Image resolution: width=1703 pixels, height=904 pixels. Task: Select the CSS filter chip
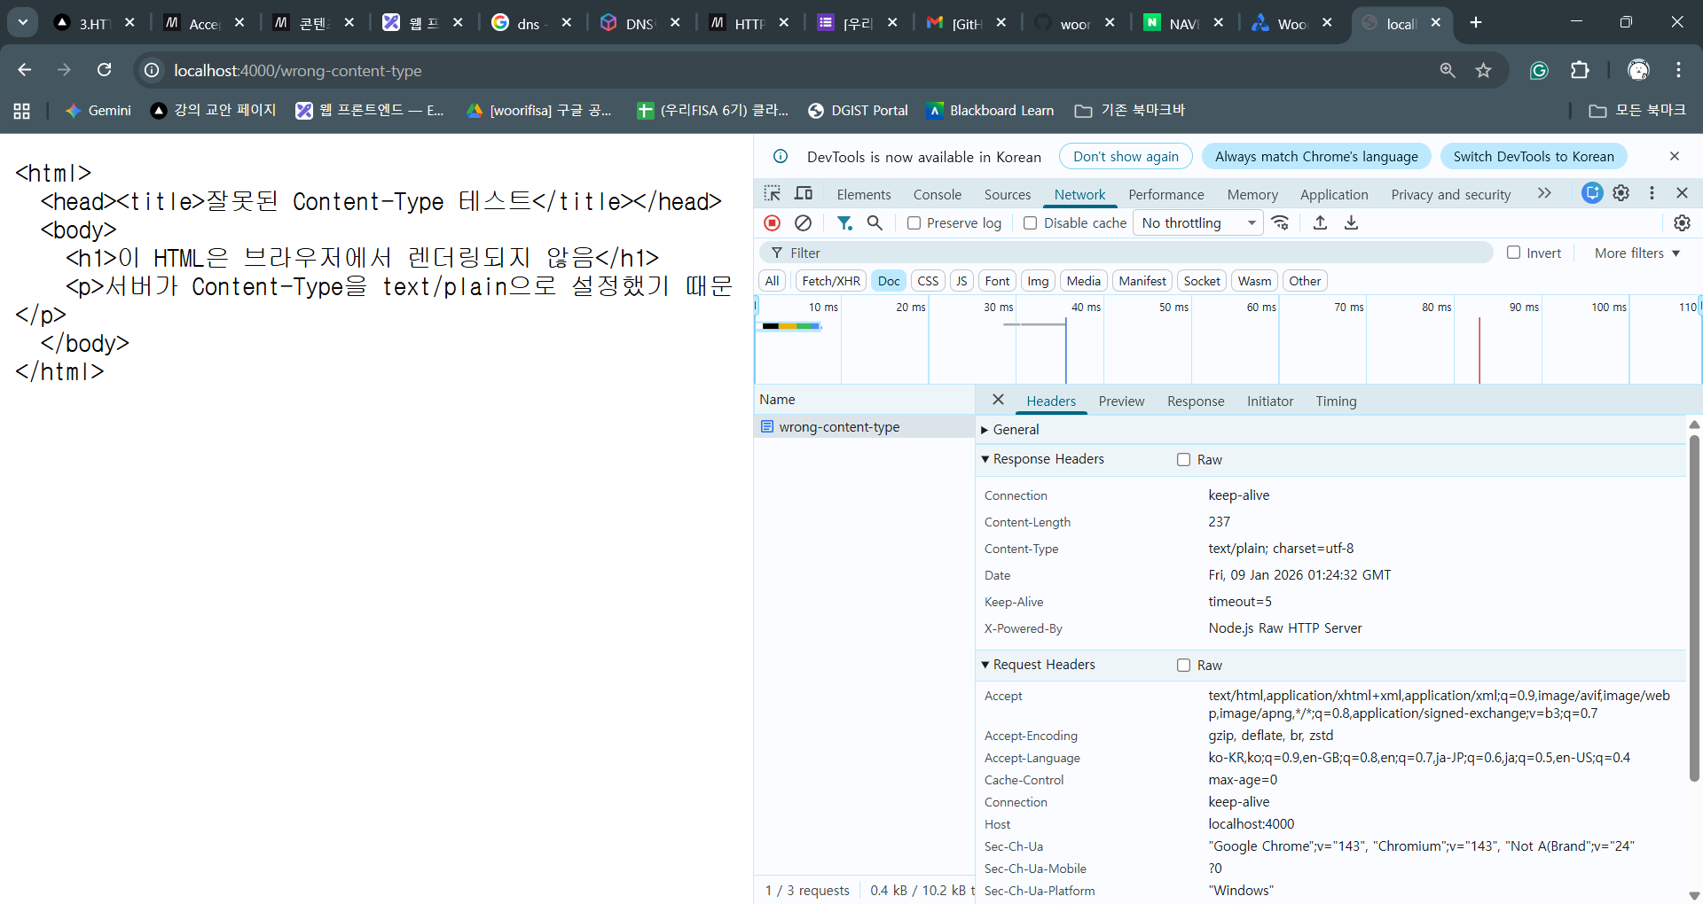click(928, 281)
